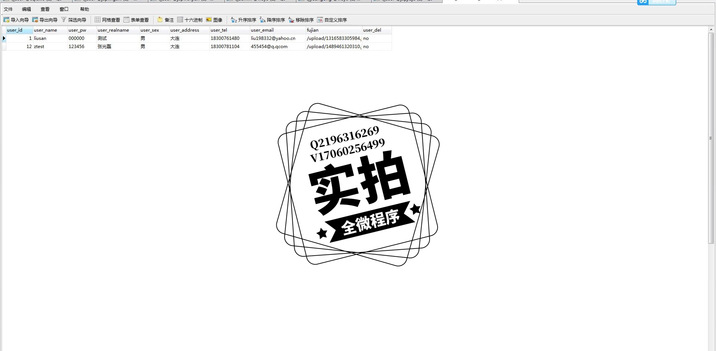Click user_address 大连 in the ztest row
Viewport: 716px width, 351px height.
pyautogui.click(x=189, y=47)
